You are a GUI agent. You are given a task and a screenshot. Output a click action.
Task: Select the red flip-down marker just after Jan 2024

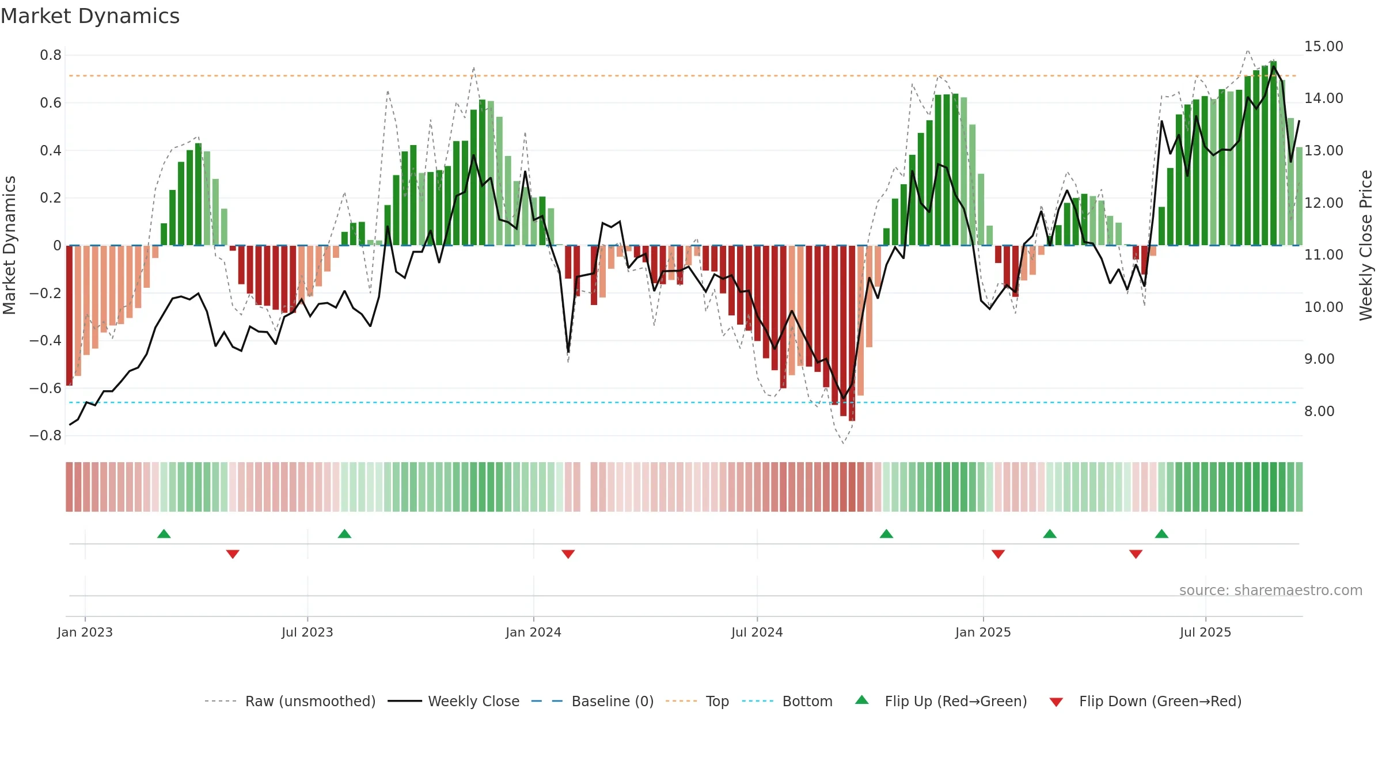point(568,554)
